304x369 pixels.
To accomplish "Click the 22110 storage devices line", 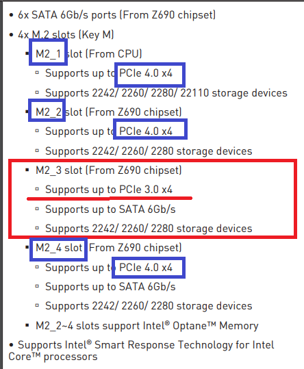I will click(x=166, y=93).
